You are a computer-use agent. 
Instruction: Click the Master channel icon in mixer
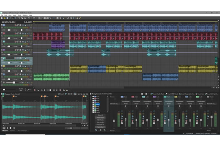pos(208,97)
